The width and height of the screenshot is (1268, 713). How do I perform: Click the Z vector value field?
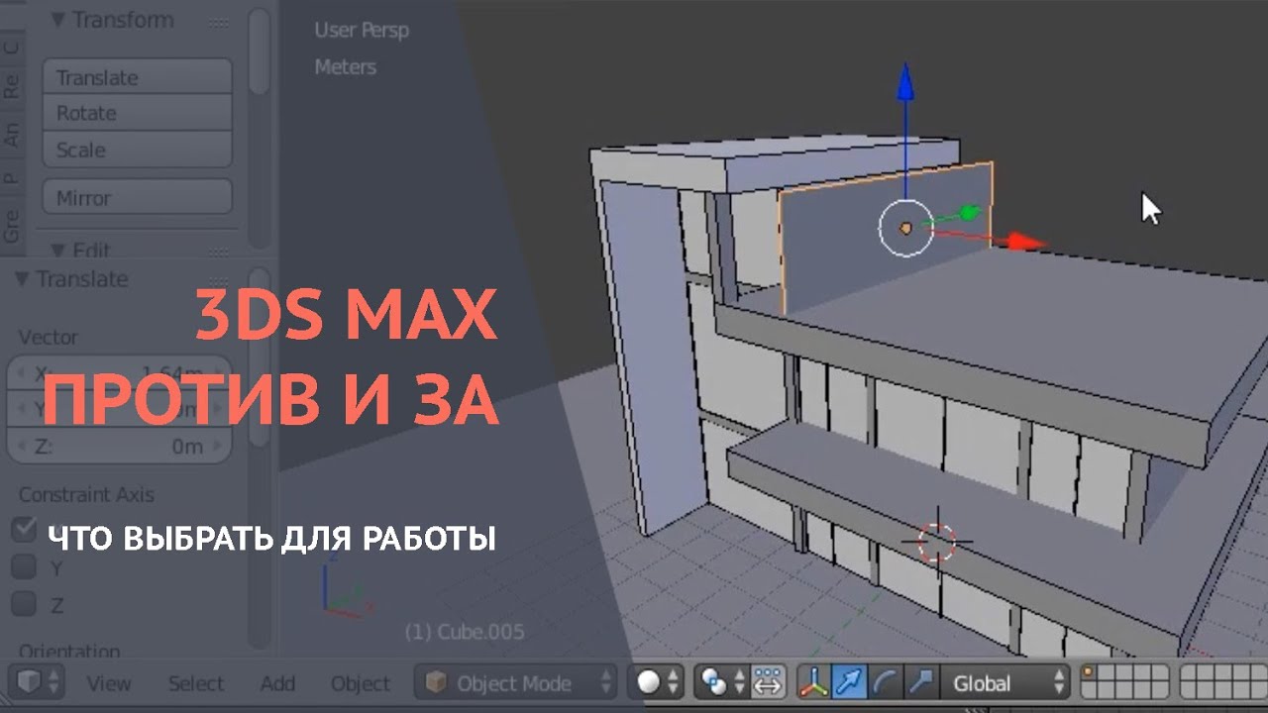pos(120,447)
